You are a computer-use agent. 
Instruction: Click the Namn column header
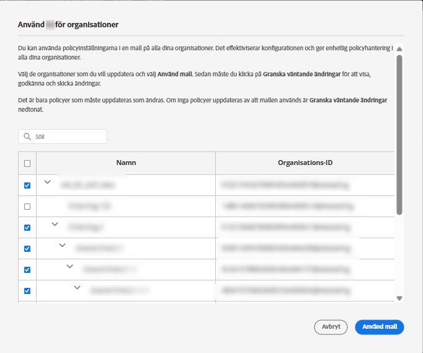pos(126,163)
